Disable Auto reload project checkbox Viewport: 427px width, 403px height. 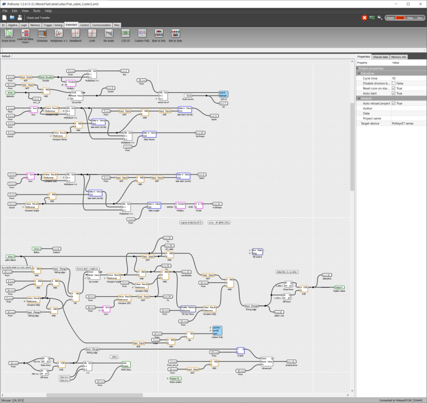pos(394,103)
